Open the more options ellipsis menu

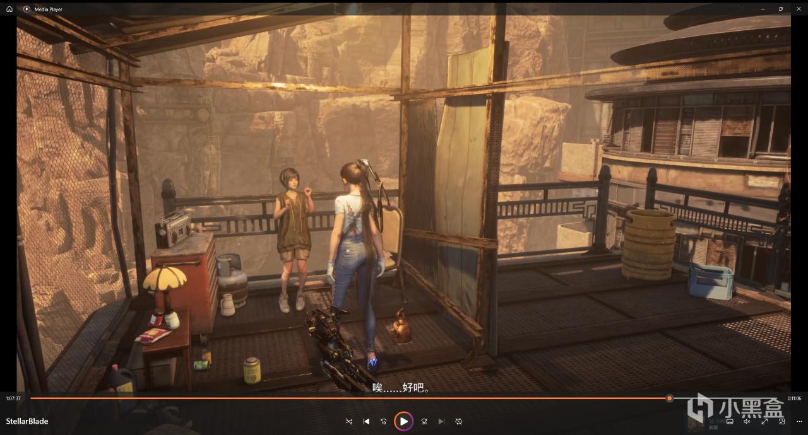tap(799, 421)
